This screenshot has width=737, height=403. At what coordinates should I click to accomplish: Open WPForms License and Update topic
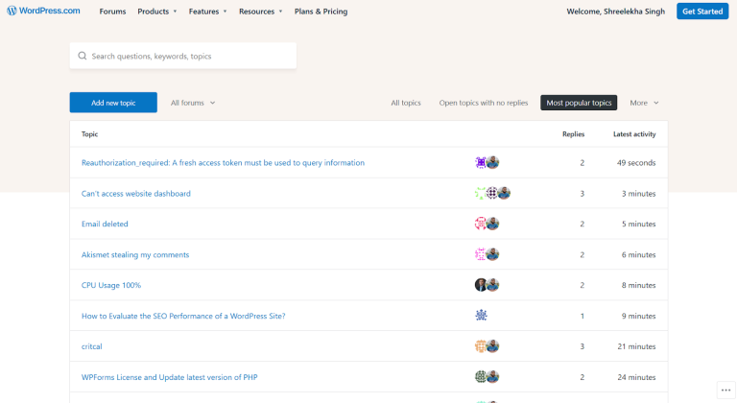(x=169, y=377)
